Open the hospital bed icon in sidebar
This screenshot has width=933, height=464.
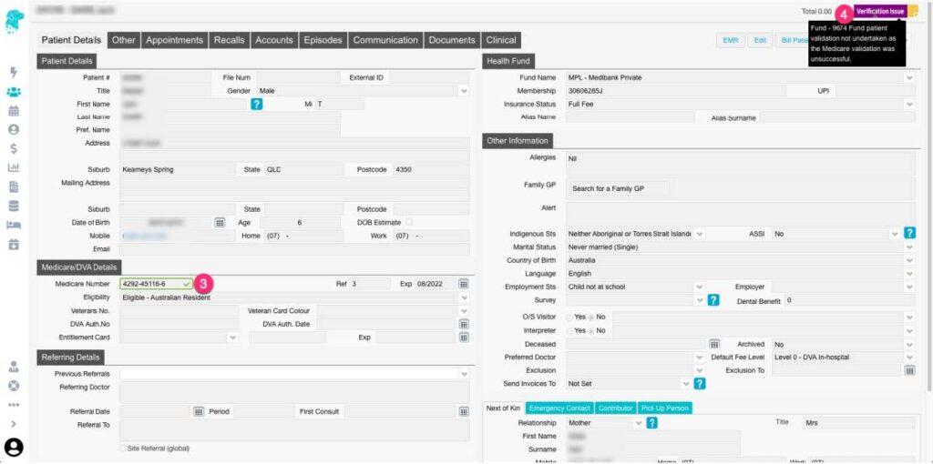[13, 225]
